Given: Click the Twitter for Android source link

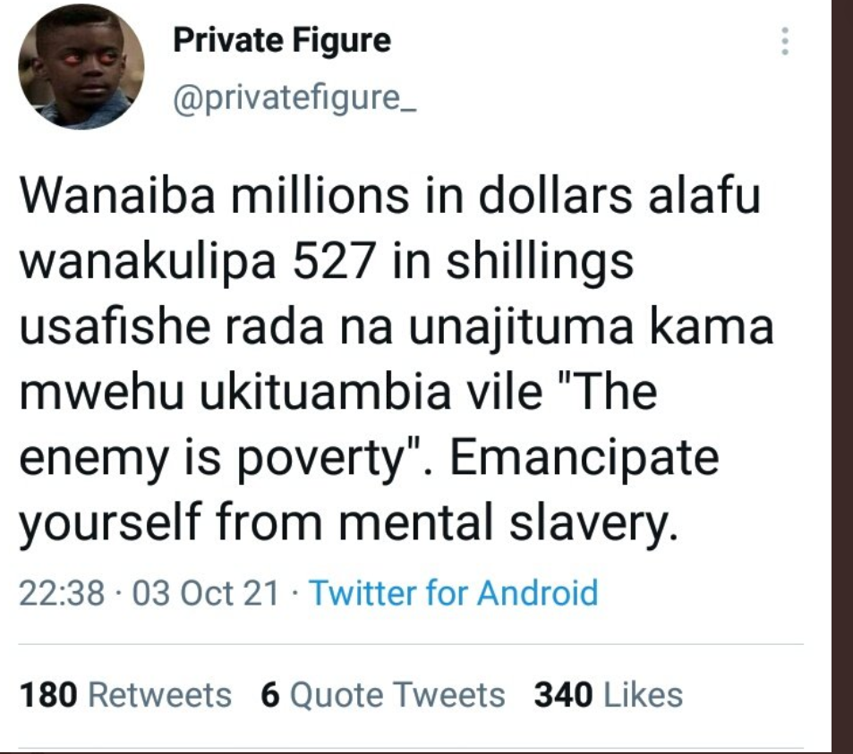Looking at the screenshot, I should (453, 592).
